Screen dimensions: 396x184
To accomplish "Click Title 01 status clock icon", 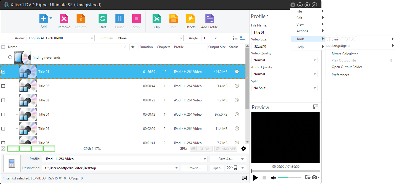I will click(237, 71).
